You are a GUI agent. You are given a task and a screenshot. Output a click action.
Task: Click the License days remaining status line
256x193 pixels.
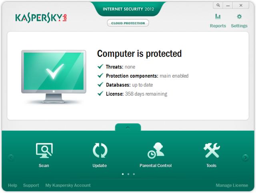[132, 94]
